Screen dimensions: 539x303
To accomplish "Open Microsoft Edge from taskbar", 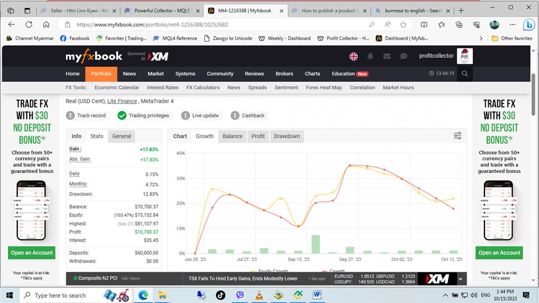I will tap(143, 295).
